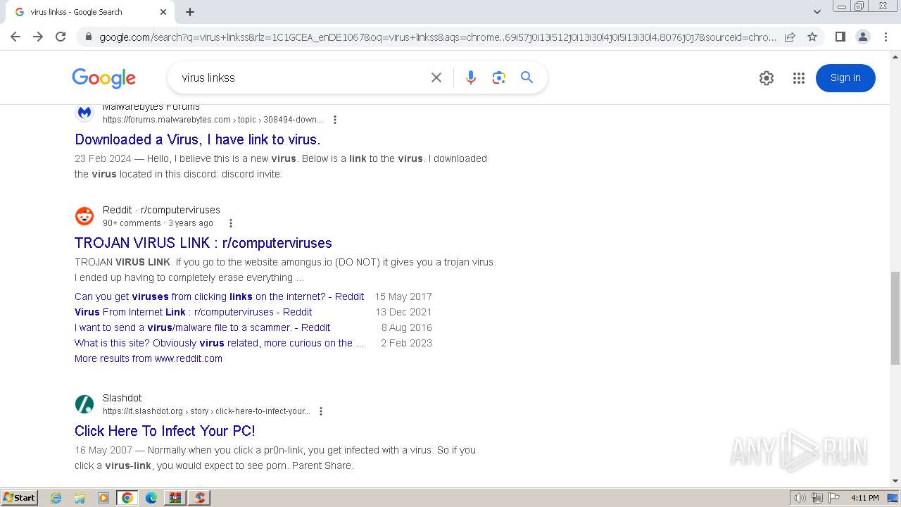901x507 pixels.
Task: Open Windows Start menu
Action: click(x=20, y=498)
